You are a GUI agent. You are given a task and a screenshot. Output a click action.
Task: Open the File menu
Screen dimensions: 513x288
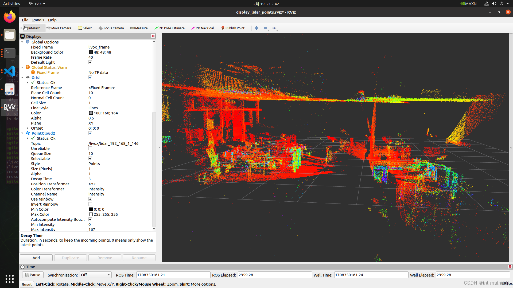point(25,20)
